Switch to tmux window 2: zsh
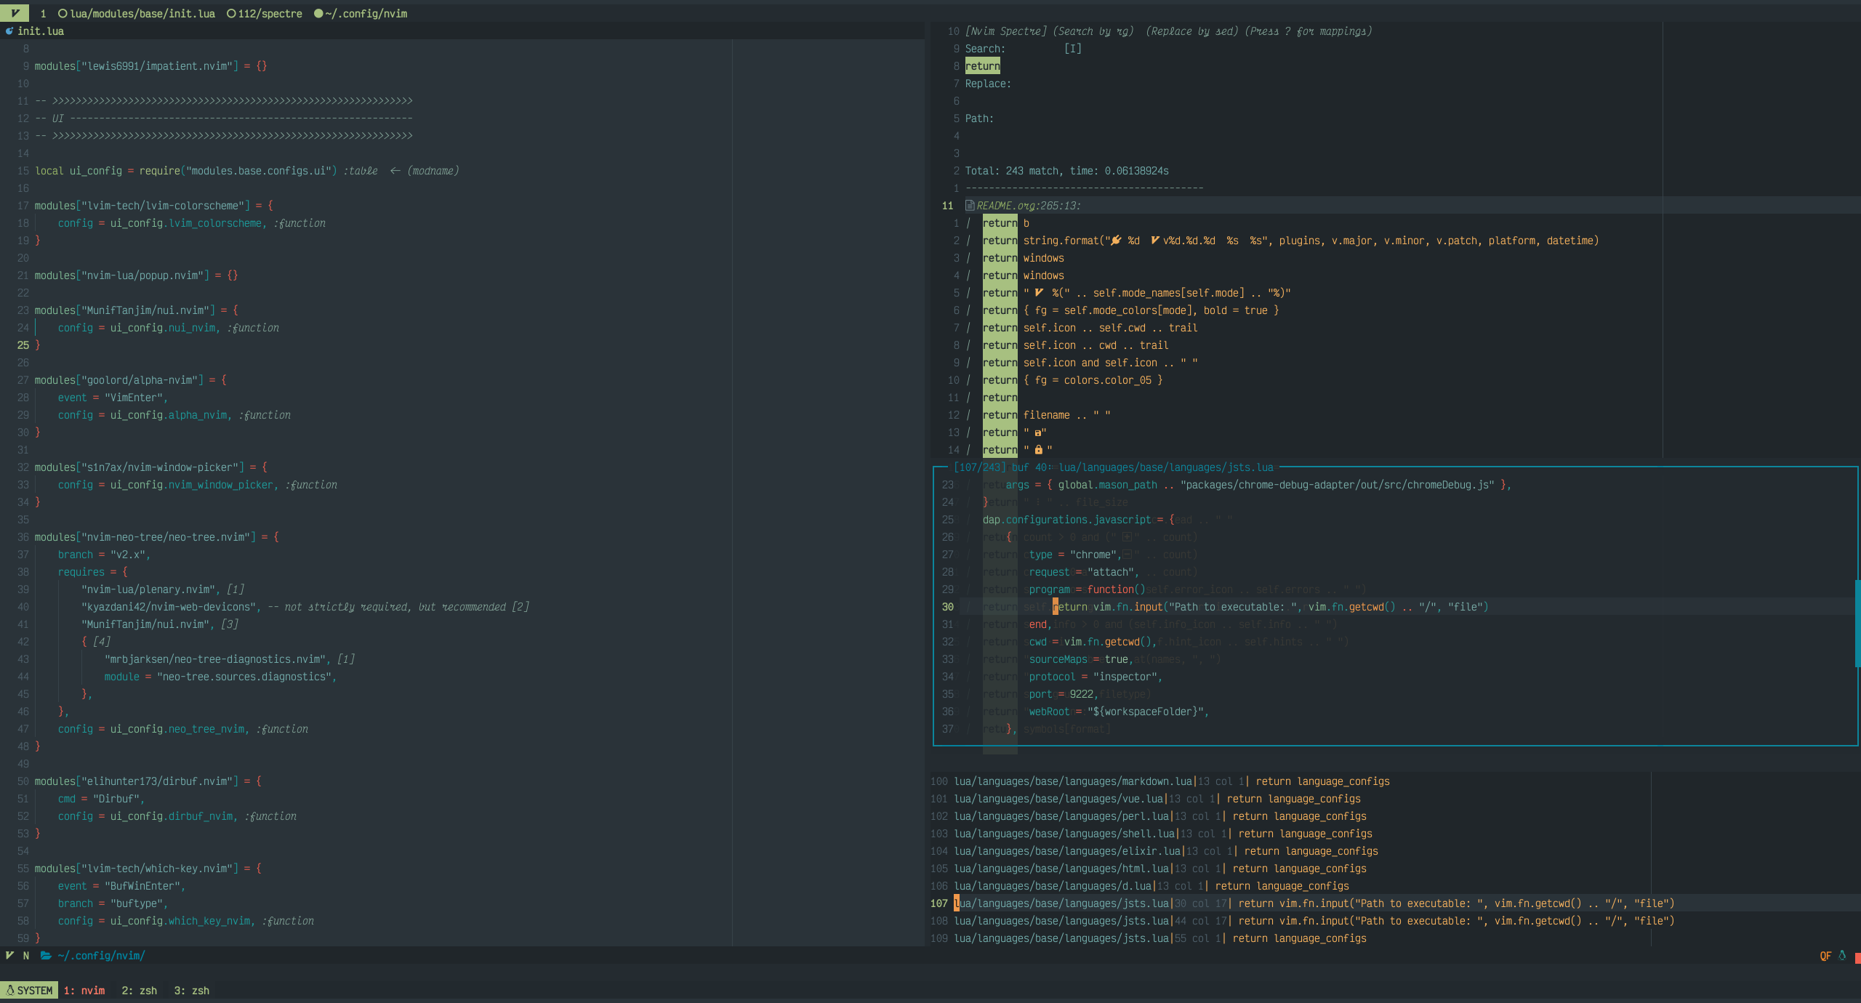This screenshot has height=1003, width=1861. (140, 991)
